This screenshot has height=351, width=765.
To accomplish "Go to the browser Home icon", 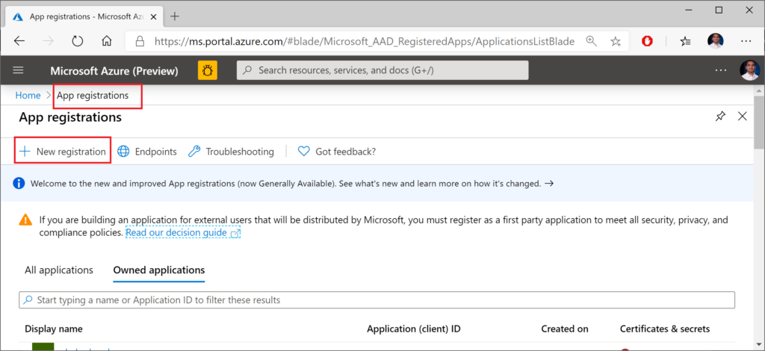I will pos(106,41).
